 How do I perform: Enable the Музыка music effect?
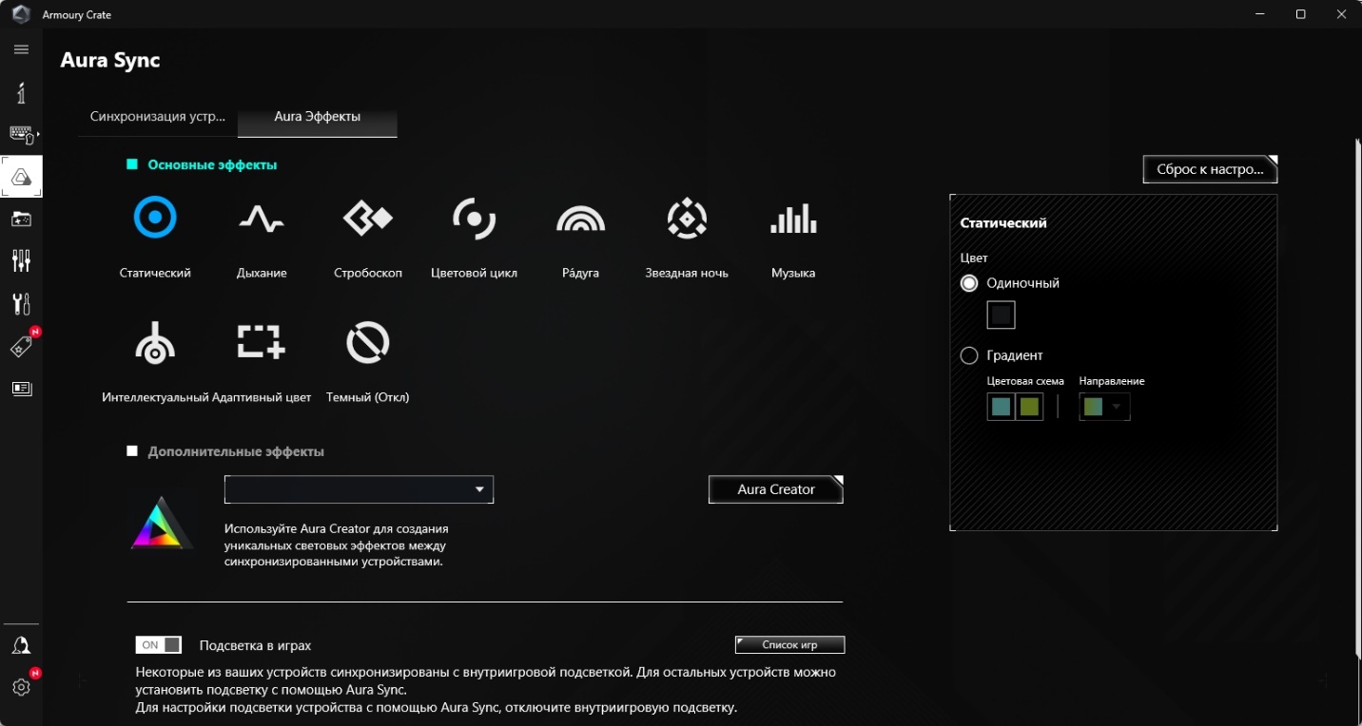[793, 219]
